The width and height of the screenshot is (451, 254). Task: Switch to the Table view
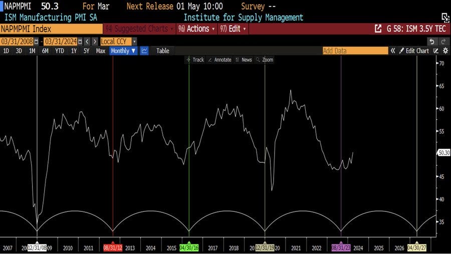[162, 51]
